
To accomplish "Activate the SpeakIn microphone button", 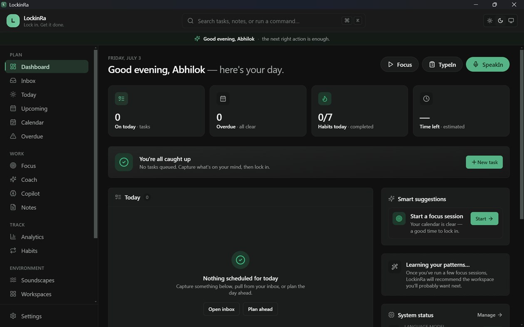I will [x=488, y=64].
